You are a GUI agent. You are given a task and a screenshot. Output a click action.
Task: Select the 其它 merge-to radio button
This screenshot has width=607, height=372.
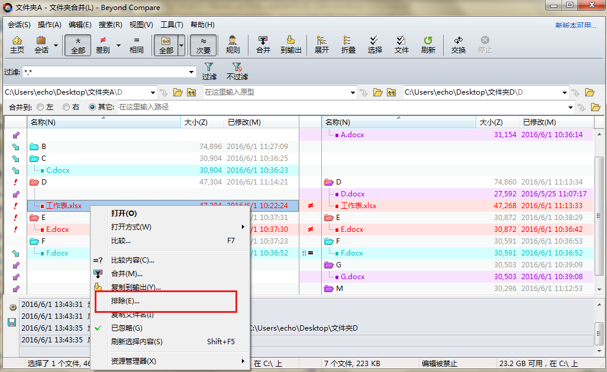(x=92, y=107)
